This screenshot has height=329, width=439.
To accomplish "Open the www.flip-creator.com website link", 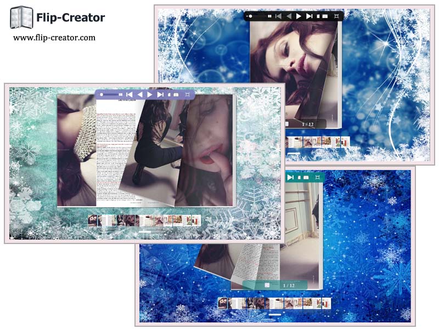I will 54,38.
